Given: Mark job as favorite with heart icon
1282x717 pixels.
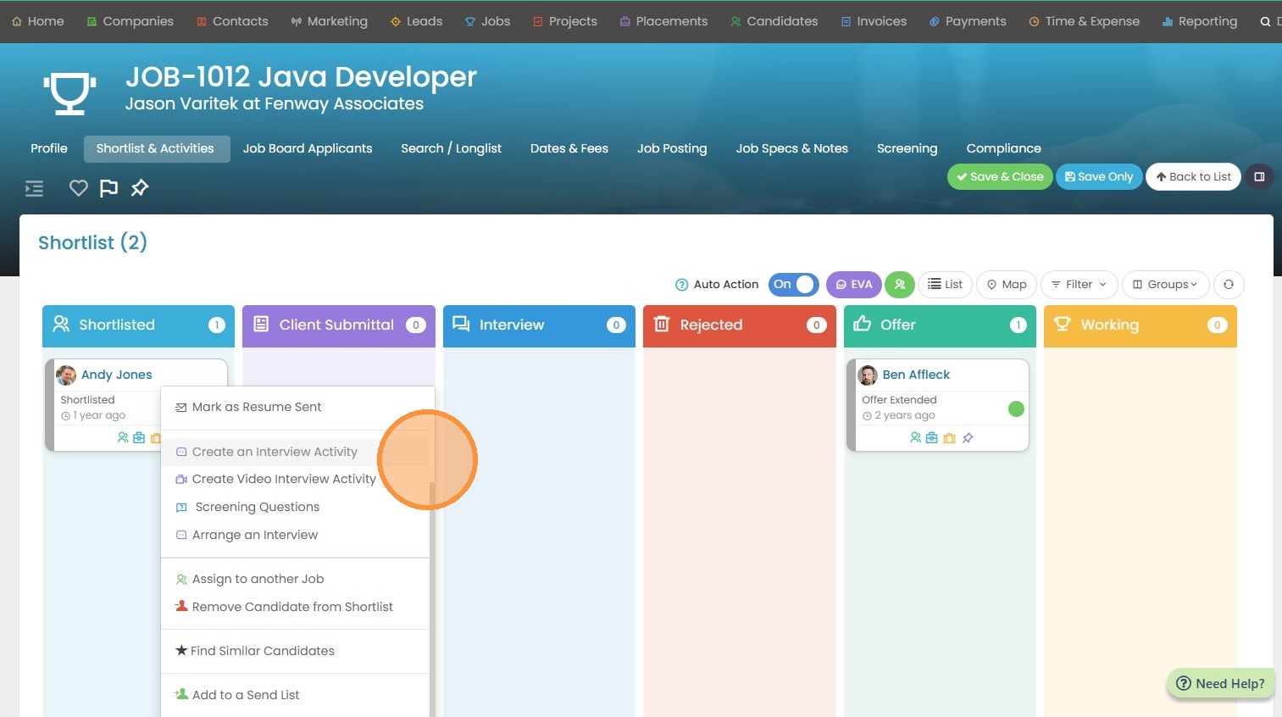Looking at the screenshot, I should (79, 188).
